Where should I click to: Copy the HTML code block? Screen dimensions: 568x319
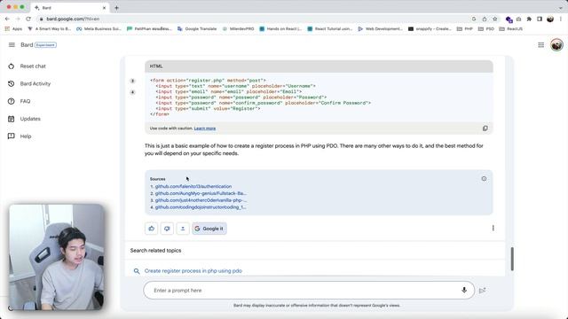(485, 128)
